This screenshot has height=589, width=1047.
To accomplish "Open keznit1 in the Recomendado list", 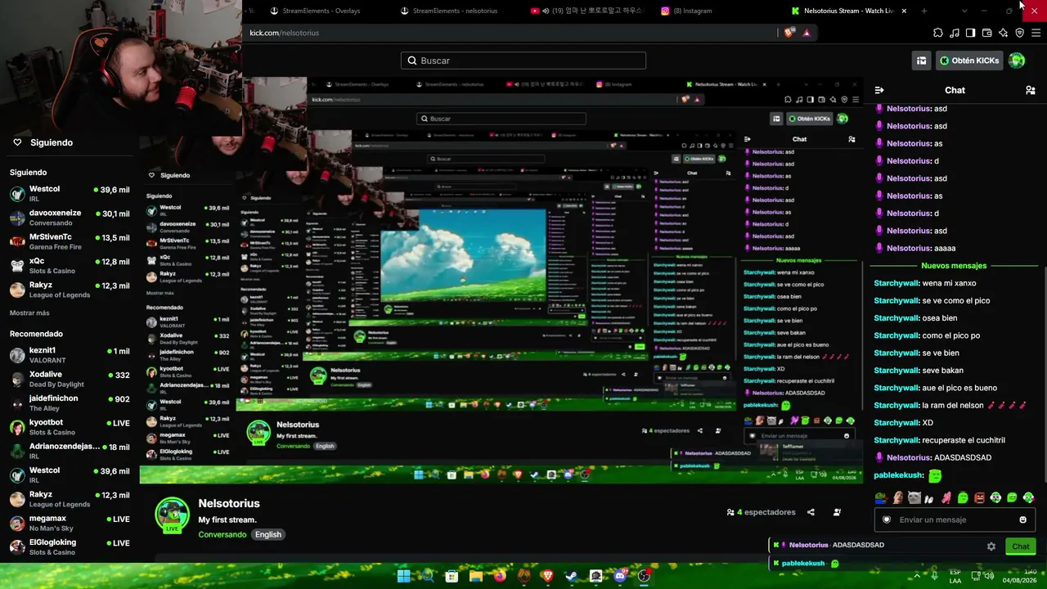I will pyautogui.click(x=70, y=355).
